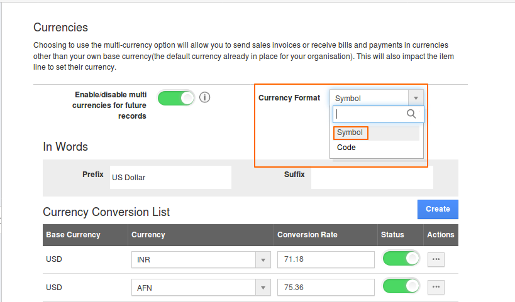Collapse the Currency Format dropdown arrow

pyautogui.click(x=416, y=98)
